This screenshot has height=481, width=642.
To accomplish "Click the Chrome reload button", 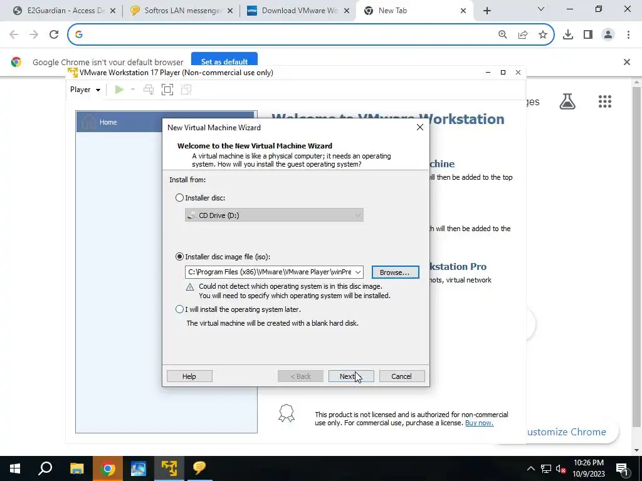I will (54, 34).
